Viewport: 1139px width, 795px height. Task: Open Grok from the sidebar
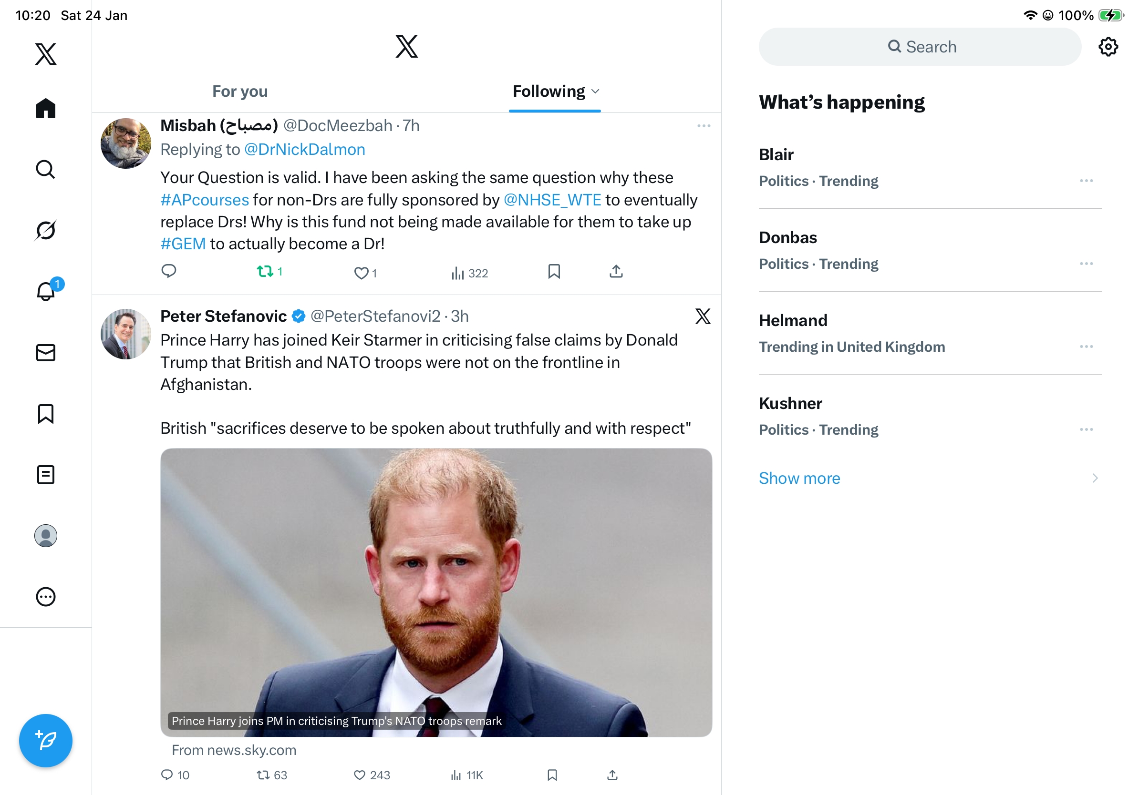(x=46, y=230)
